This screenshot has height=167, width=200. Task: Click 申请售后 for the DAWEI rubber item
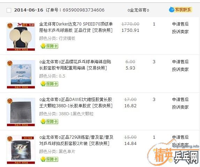point(180,99)
